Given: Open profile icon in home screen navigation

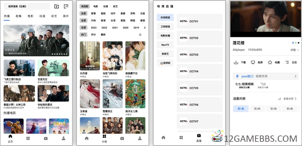Looking at the screenshot, I should point(63,138).
